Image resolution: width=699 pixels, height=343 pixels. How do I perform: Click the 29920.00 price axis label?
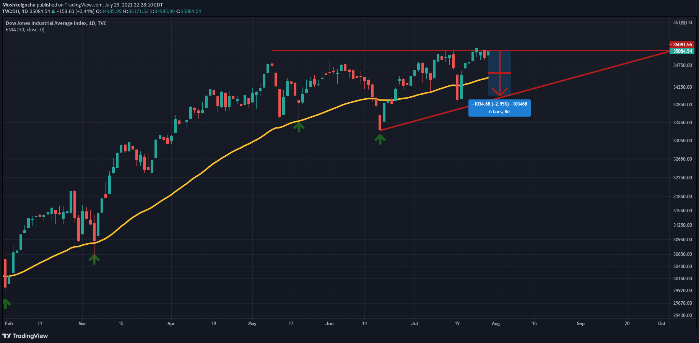click(x=683, y=291)
